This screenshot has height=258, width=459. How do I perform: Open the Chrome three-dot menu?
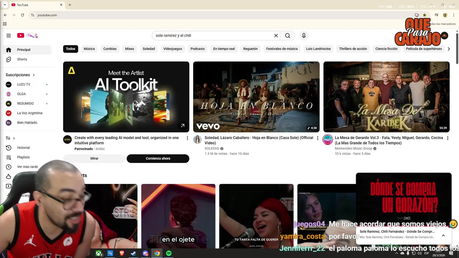[x=454, y=15]
